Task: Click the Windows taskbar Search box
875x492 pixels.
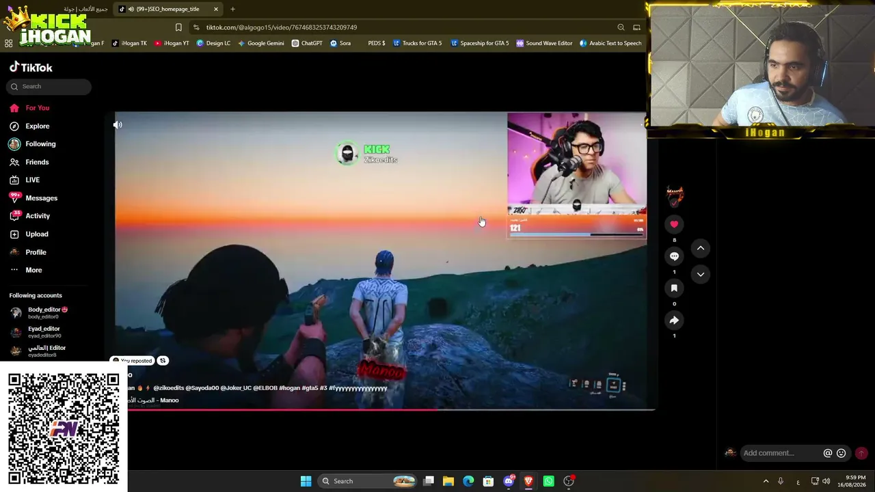Action: coord(368,481)
